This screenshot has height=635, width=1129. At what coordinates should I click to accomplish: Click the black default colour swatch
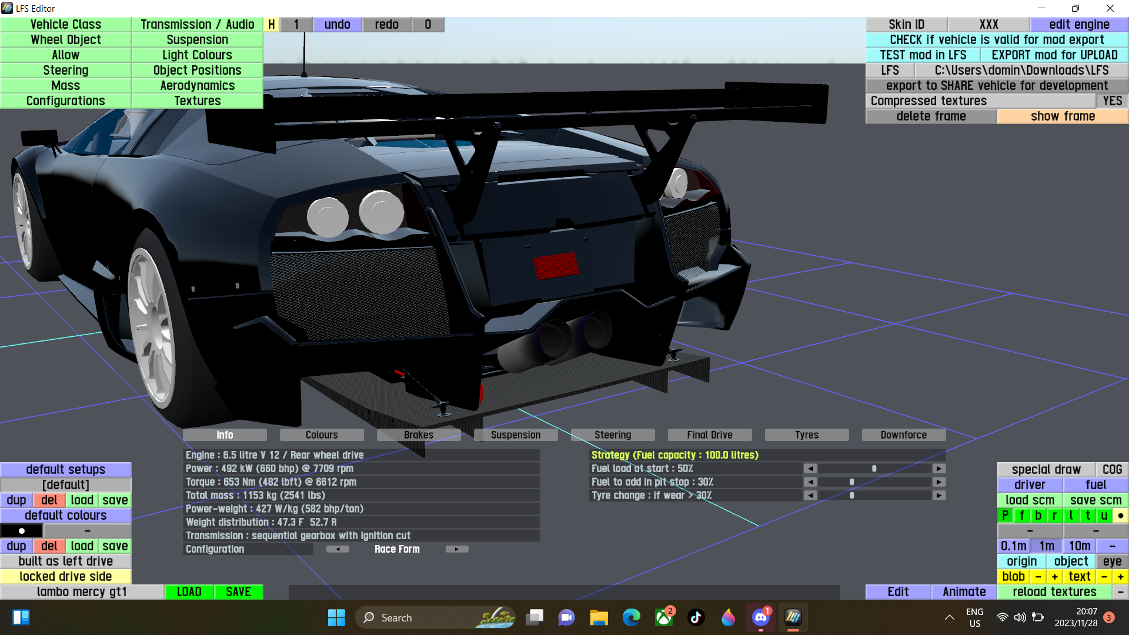click(x=22, y=531)
